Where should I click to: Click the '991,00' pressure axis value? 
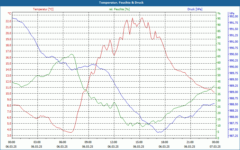pyautogui.click(x=234, y=41)
